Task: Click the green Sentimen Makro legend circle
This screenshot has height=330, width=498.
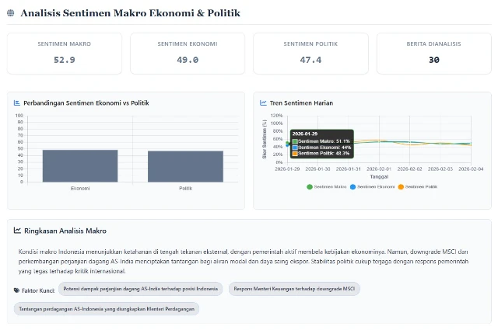Action: pos(310,187)
